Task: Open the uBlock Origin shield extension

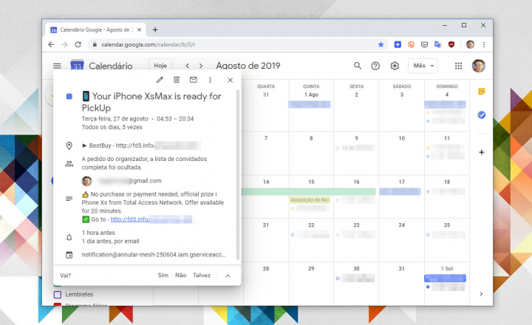Action: point(451,44)
